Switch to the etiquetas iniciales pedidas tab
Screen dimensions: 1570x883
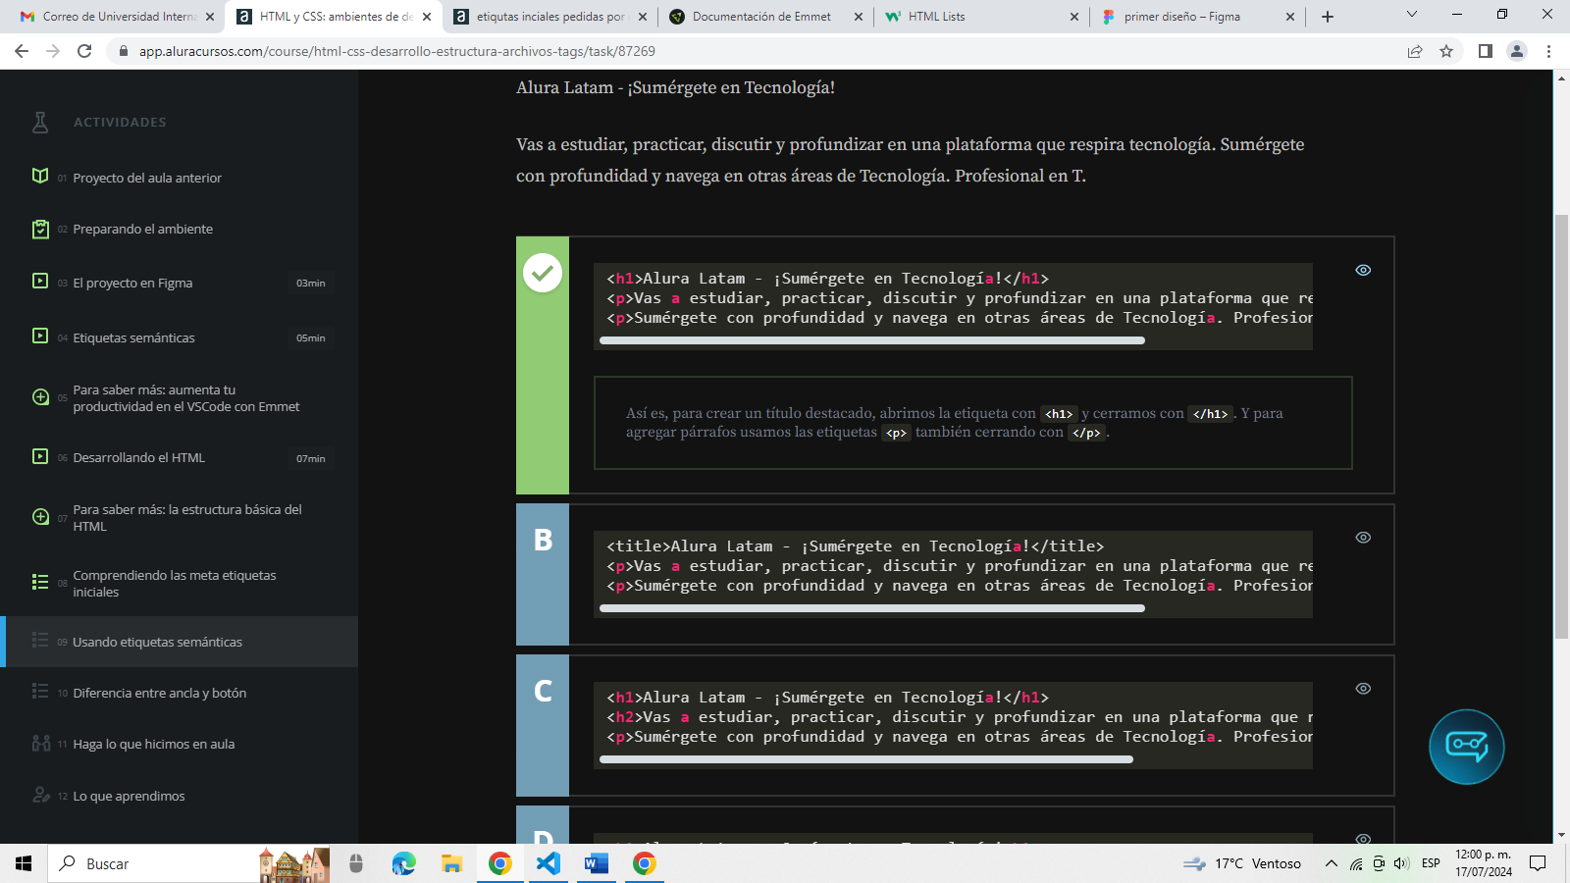tap(549, 16)
